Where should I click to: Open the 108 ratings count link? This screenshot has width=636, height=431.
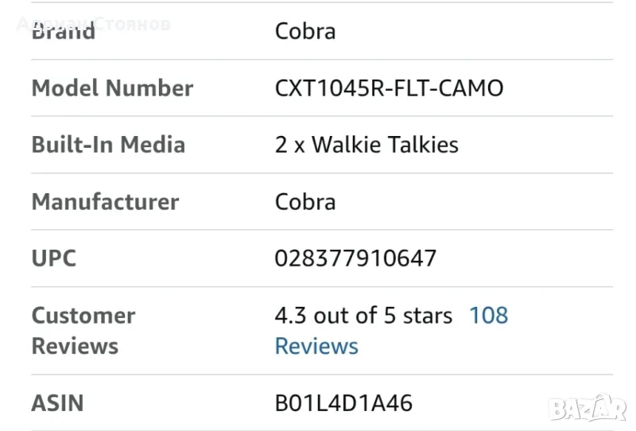click(488, 316)
